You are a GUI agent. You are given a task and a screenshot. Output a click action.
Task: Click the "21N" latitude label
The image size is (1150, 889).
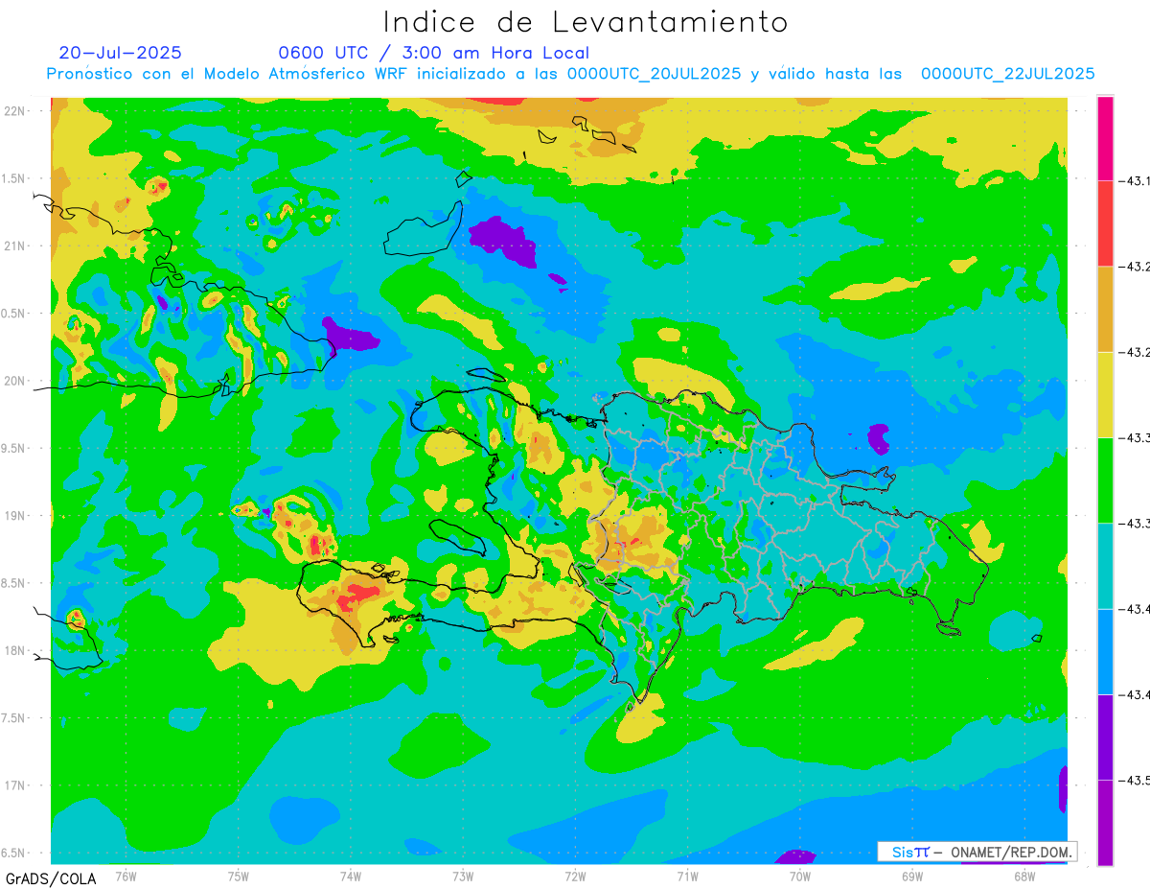tap(14, 246)
